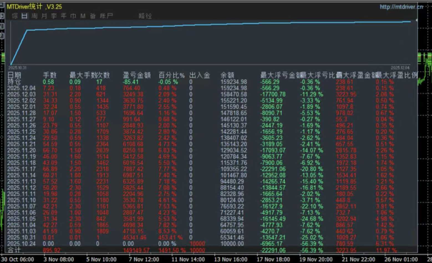This screenshot has height=263, width=432.
Task: Open the 账户 account tab
Action: tap(106, 16)
